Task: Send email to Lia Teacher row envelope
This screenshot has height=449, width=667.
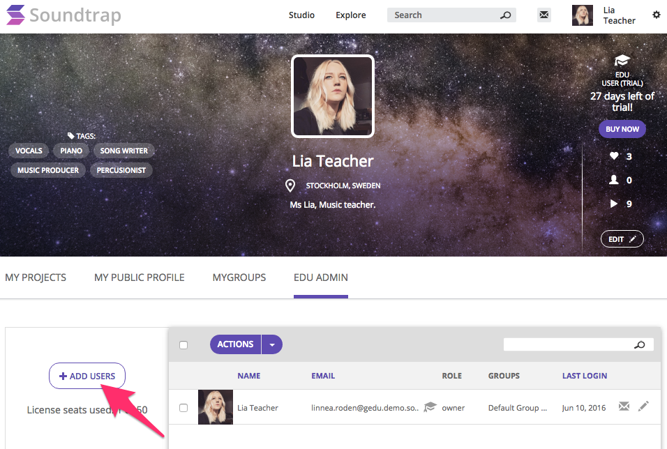Action: (x=624, y=406)
